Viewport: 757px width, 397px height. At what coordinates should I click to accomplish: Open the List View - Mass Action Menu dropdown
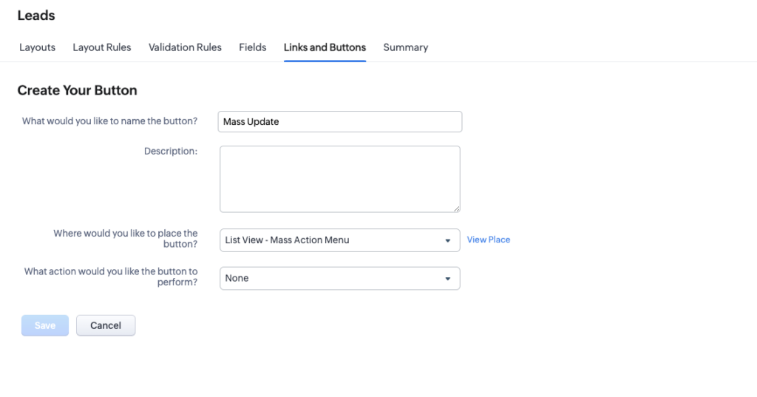333,240
